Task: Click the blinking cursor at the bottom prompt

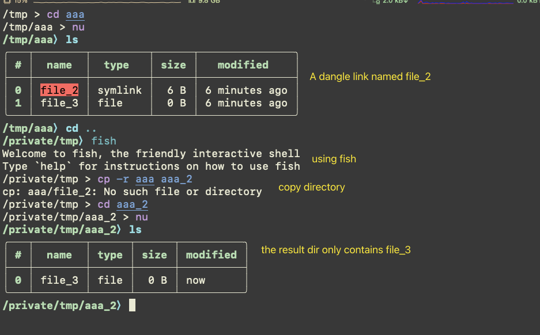Action: [133, 305]
